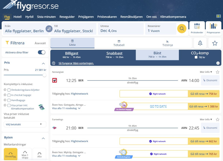Swap origin and destination airports
The image size is (223, 161).
coord(49,29)
